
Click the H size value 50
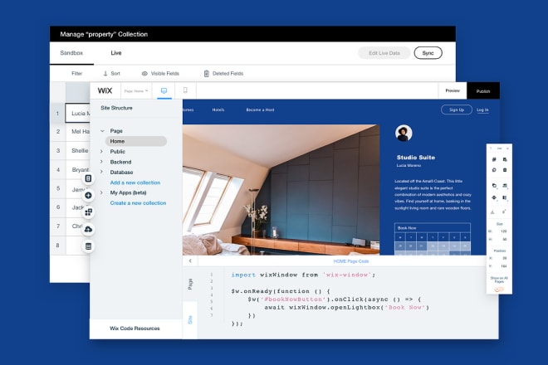tap(504, 240)
